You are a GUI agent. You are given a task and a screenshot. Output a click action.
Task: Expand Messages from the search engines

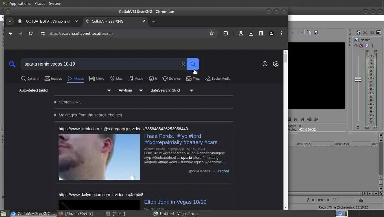pos(88,115)
